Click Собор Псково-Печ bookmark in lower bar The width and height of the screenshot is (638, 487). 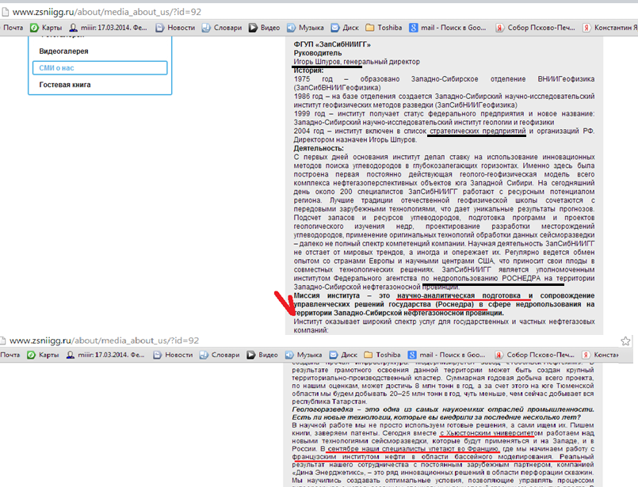[x=535, y=355]
